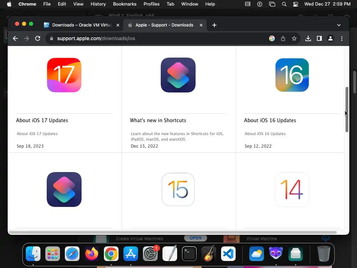This screenshot has width=357, height=268.
Task: Switch to Downloads – Oracle VM VirtualBox tab
Action: click(82, 25)
